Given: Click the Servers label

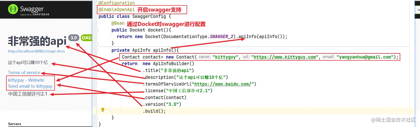Looking at the screenshot, I should [14, 124].
